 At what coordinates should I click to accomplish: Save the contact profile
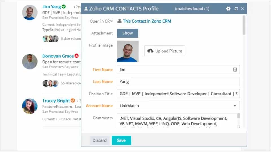pyautogui.click(x=121, y=140)
